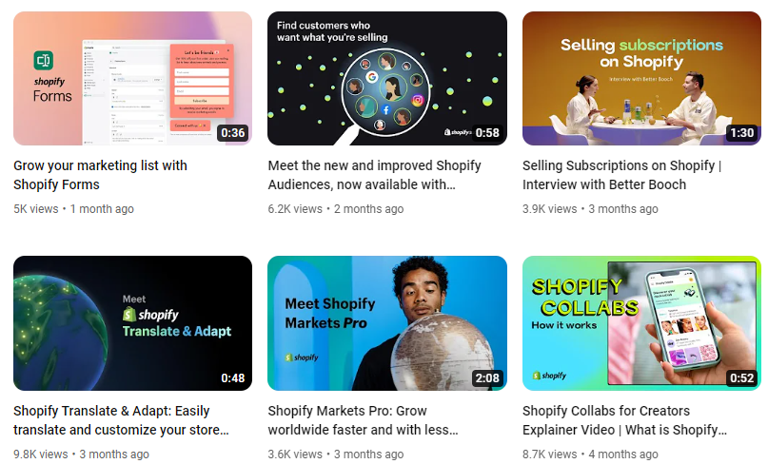
Task: Click the 0:58 duration badge
Action: click(x=487, y=133)
